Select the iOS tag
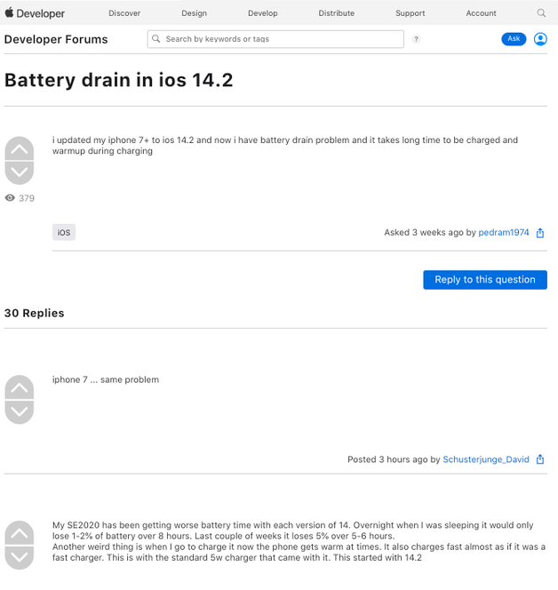Viewport: 558px width, 590px height. click(x=64, y=233)
